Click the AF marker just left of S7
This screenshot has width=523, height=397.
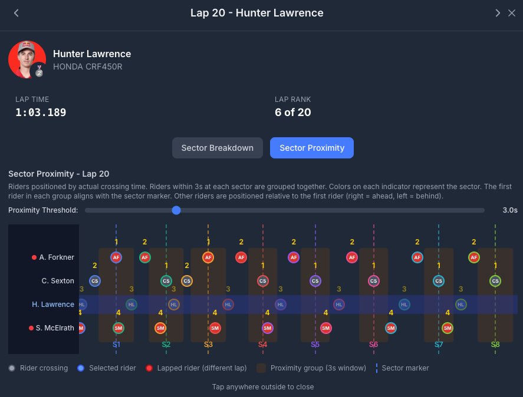pos(417,257)
